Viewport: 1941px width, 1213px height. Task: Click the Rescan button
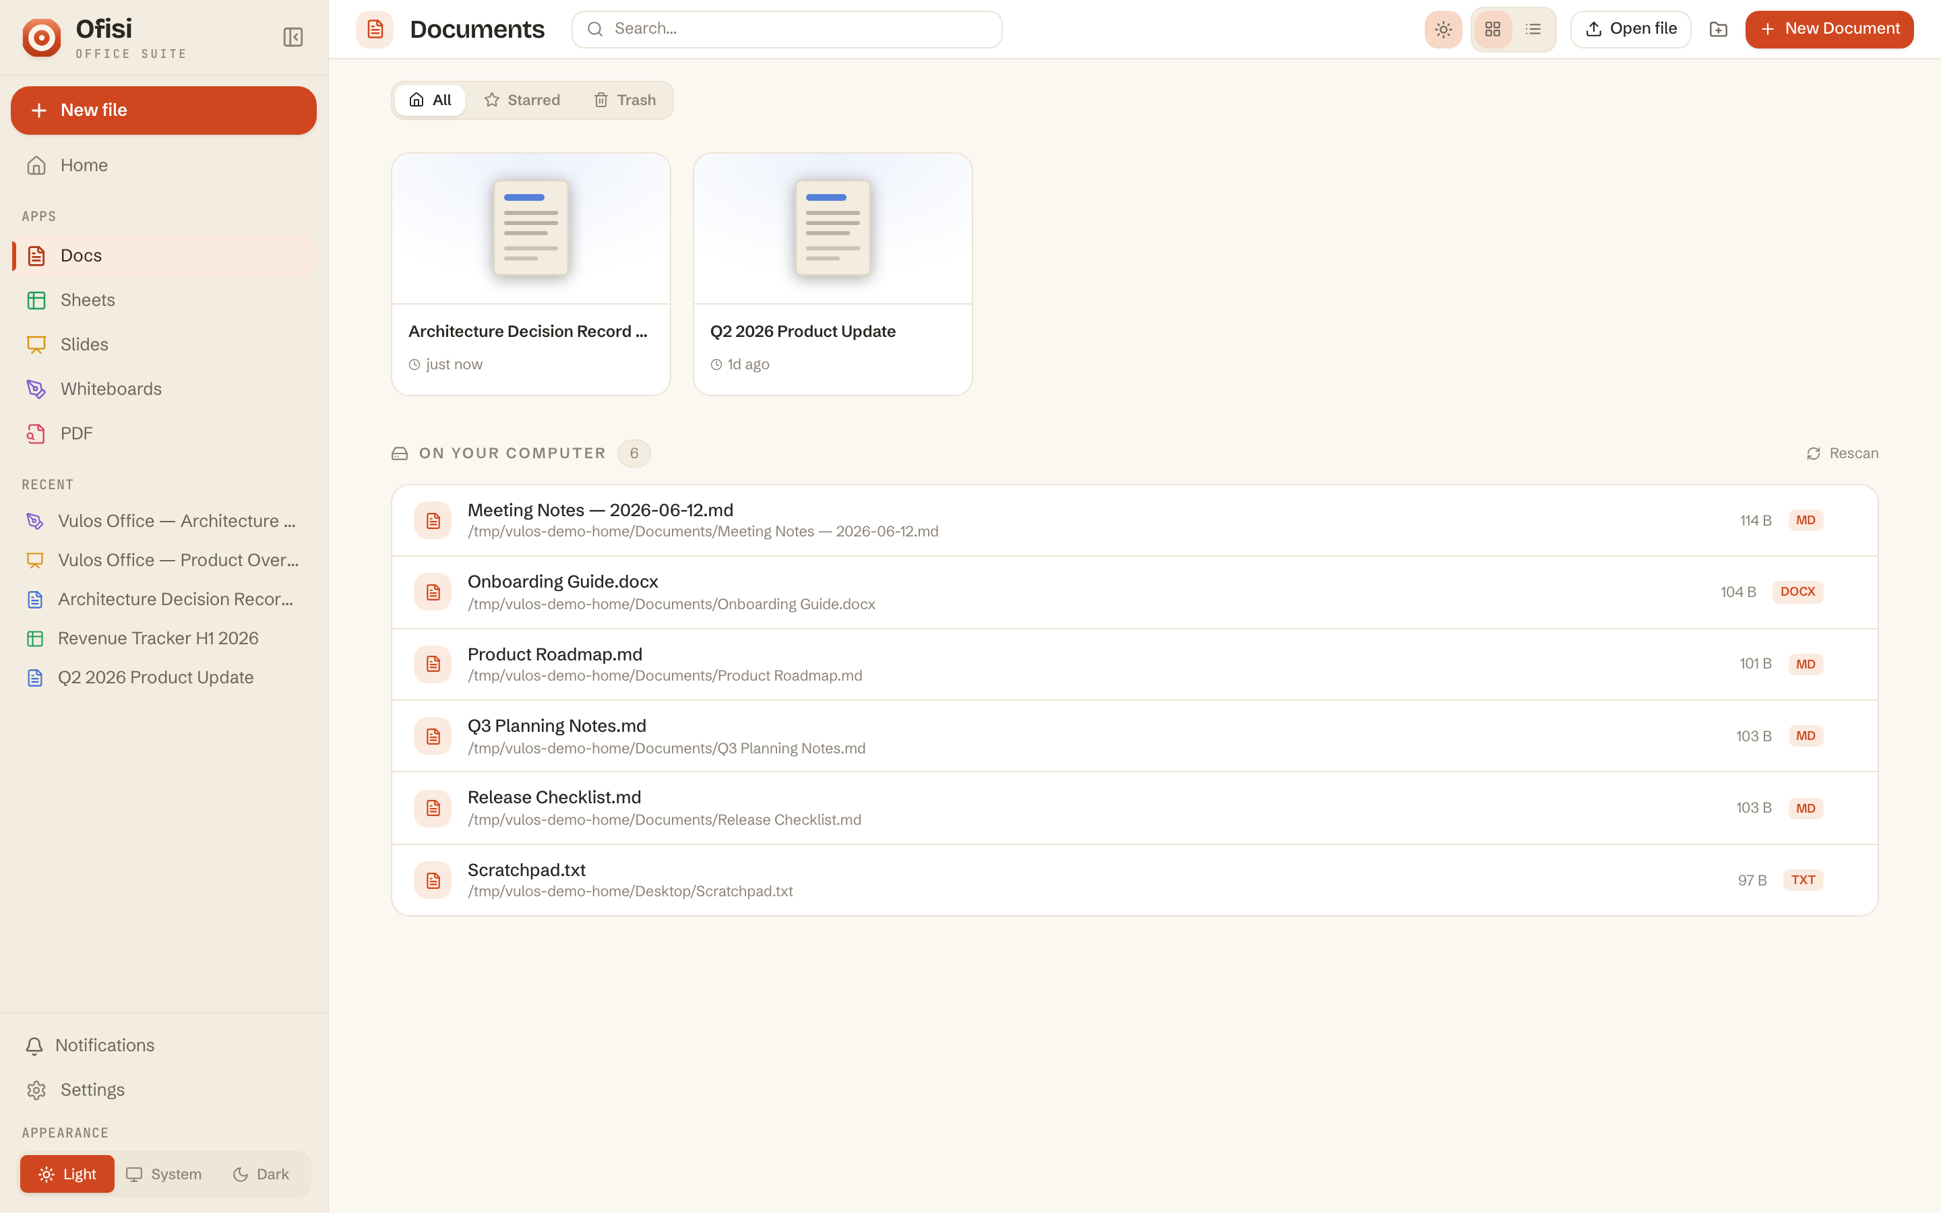[x=1841, y=454]
